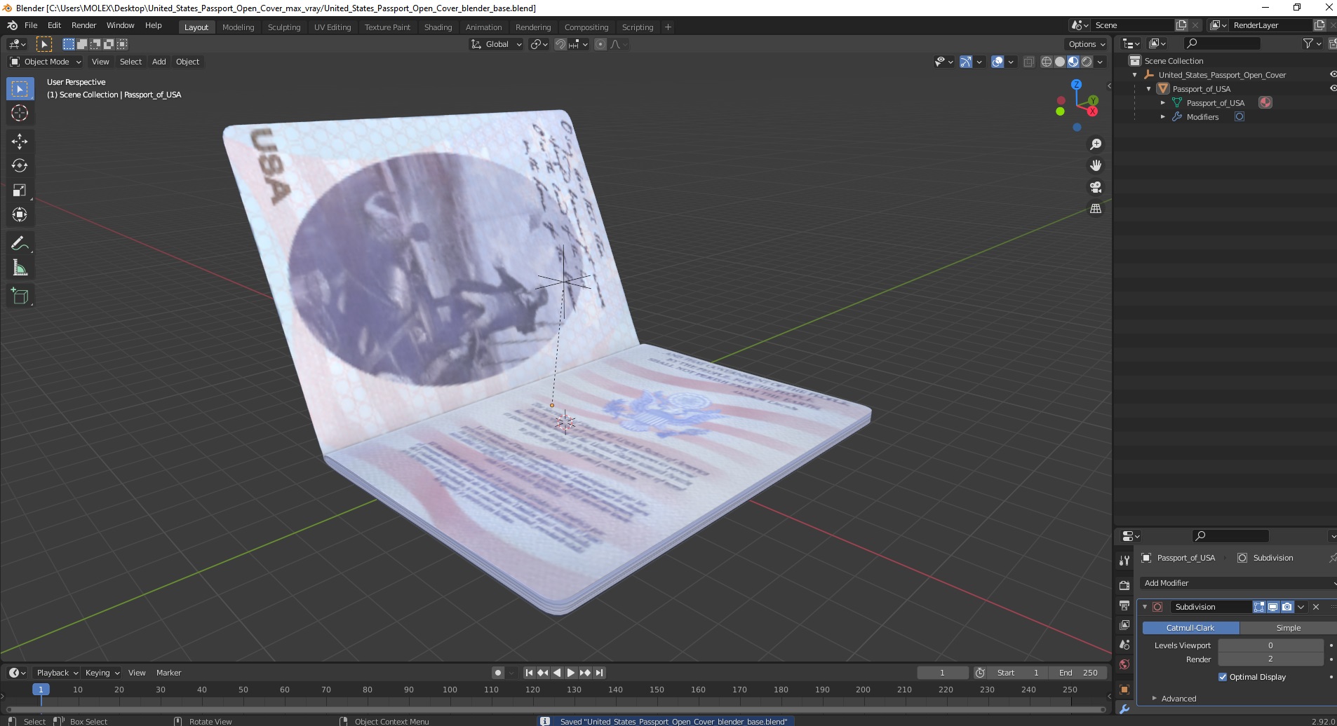
Task: Switch to the UV Editing workspace tab
Action: (x=332, y=27)
